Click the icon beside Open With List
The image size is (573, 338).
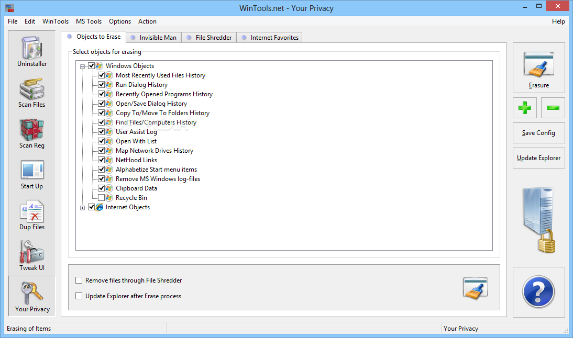click(x=109, y=141)
